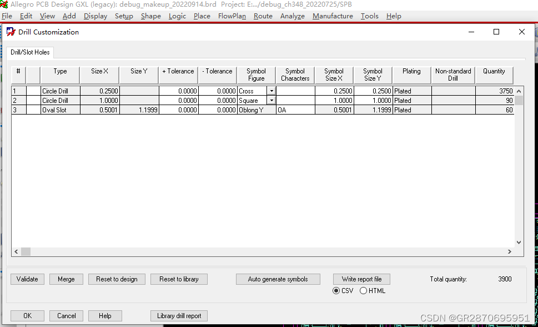Viewport: 538px width, 327px height.
Task: Click the vertical scrollbar thumb
Action: [x=519, y=101]
